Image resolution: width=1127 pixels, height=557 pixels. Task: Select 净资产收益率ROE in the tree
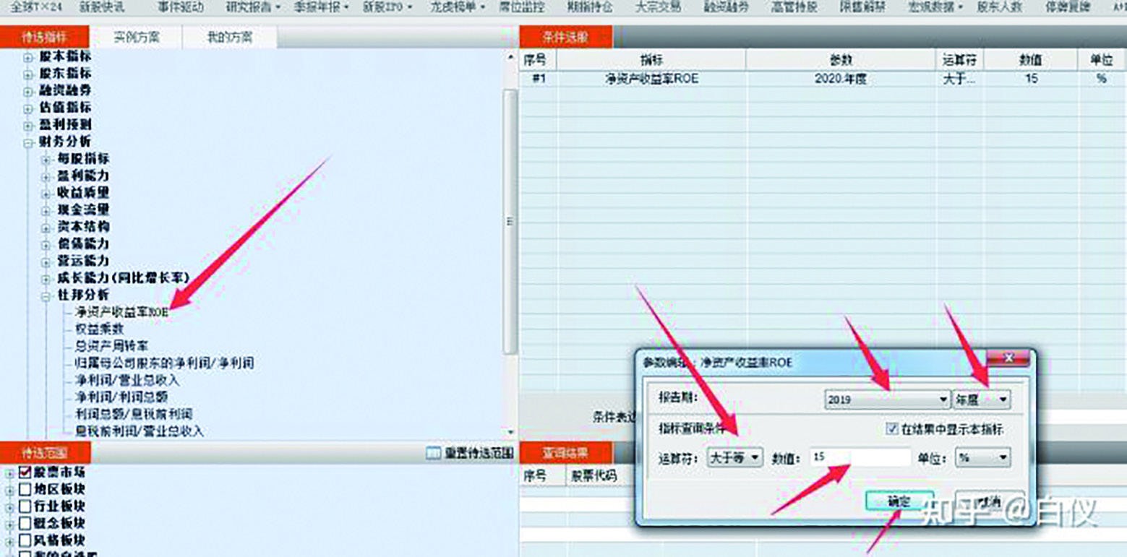[x=121, y=313]
